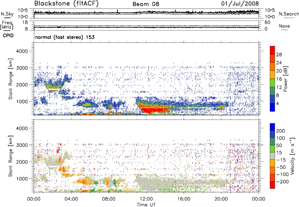The height and width of the screenshot is (207, 299).
Task: Click the '04:00' time axis tick label
Action: (71, 199)
